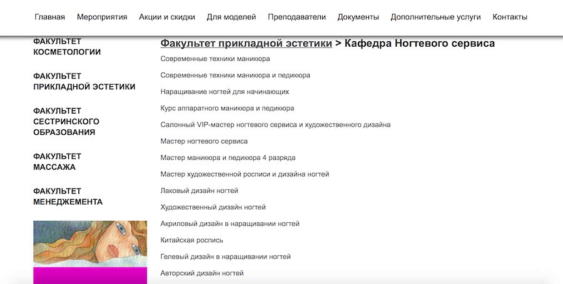Image resolution: width=563 pixels, height=284 pixels.
Task: Open Лаковый дизайн ногтей course
Action: pos(199,190)
